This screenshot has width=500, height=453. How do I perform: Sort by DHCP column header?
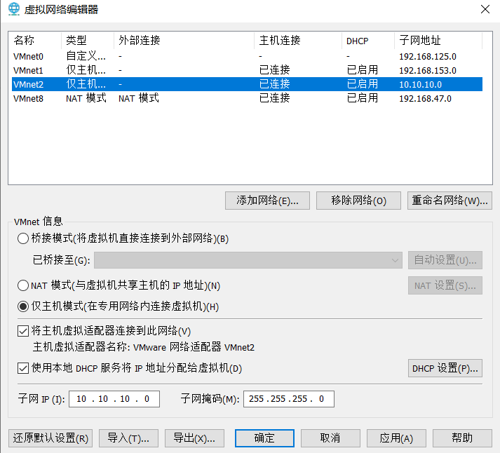[x=368, y=41]
